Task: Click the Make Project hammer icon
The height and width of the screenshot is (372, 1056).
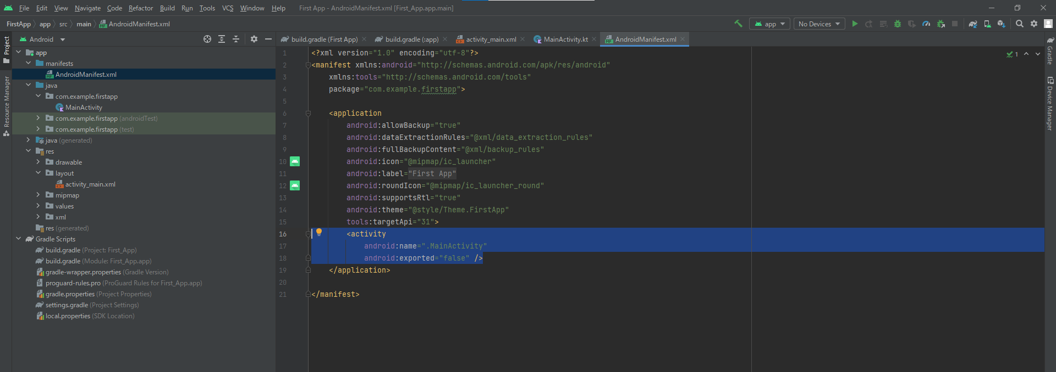Action: coord(738,24)
